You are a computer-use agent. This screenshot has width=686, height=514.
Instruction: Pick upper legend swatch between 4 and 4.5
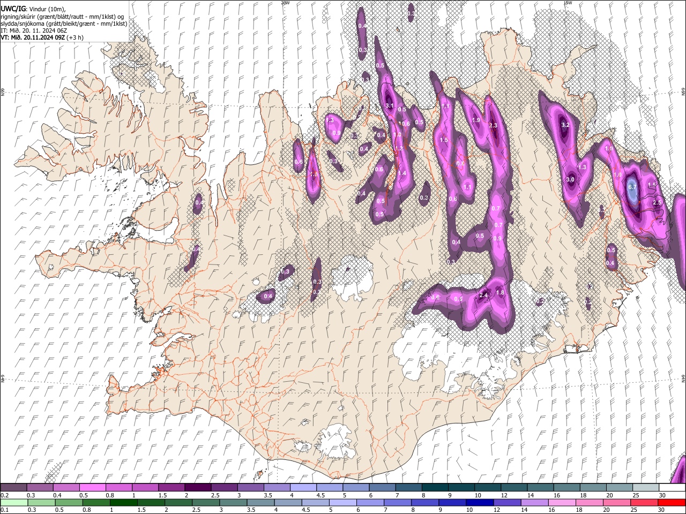pyautogui.click(x=303, y=488)
